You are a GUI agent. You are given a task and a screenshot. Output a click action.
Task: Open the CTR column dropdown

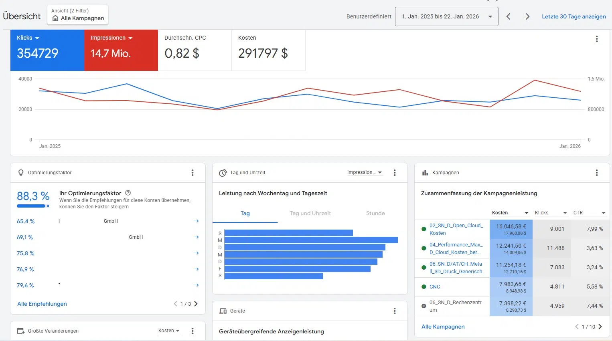[589, 213]
